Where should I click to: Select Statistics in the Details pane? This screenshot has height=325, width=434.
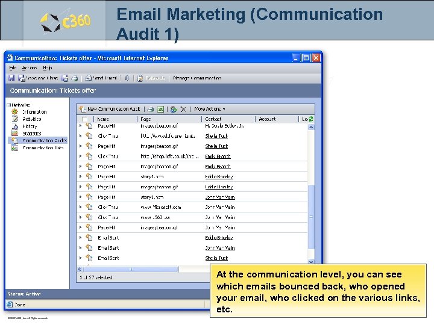click(32, 134)
